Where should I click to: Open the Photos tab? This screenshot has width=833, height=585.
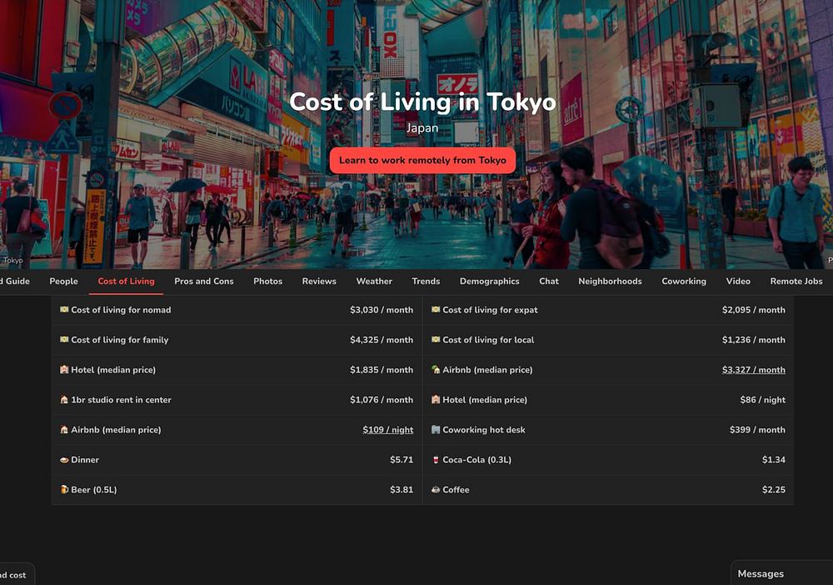(x=267, y=281)
